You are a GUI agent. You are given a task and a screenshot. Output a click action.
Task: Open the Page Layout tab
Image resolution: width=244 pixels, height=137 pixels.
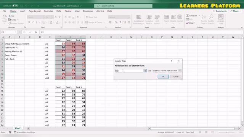click(x=35, y=11)
